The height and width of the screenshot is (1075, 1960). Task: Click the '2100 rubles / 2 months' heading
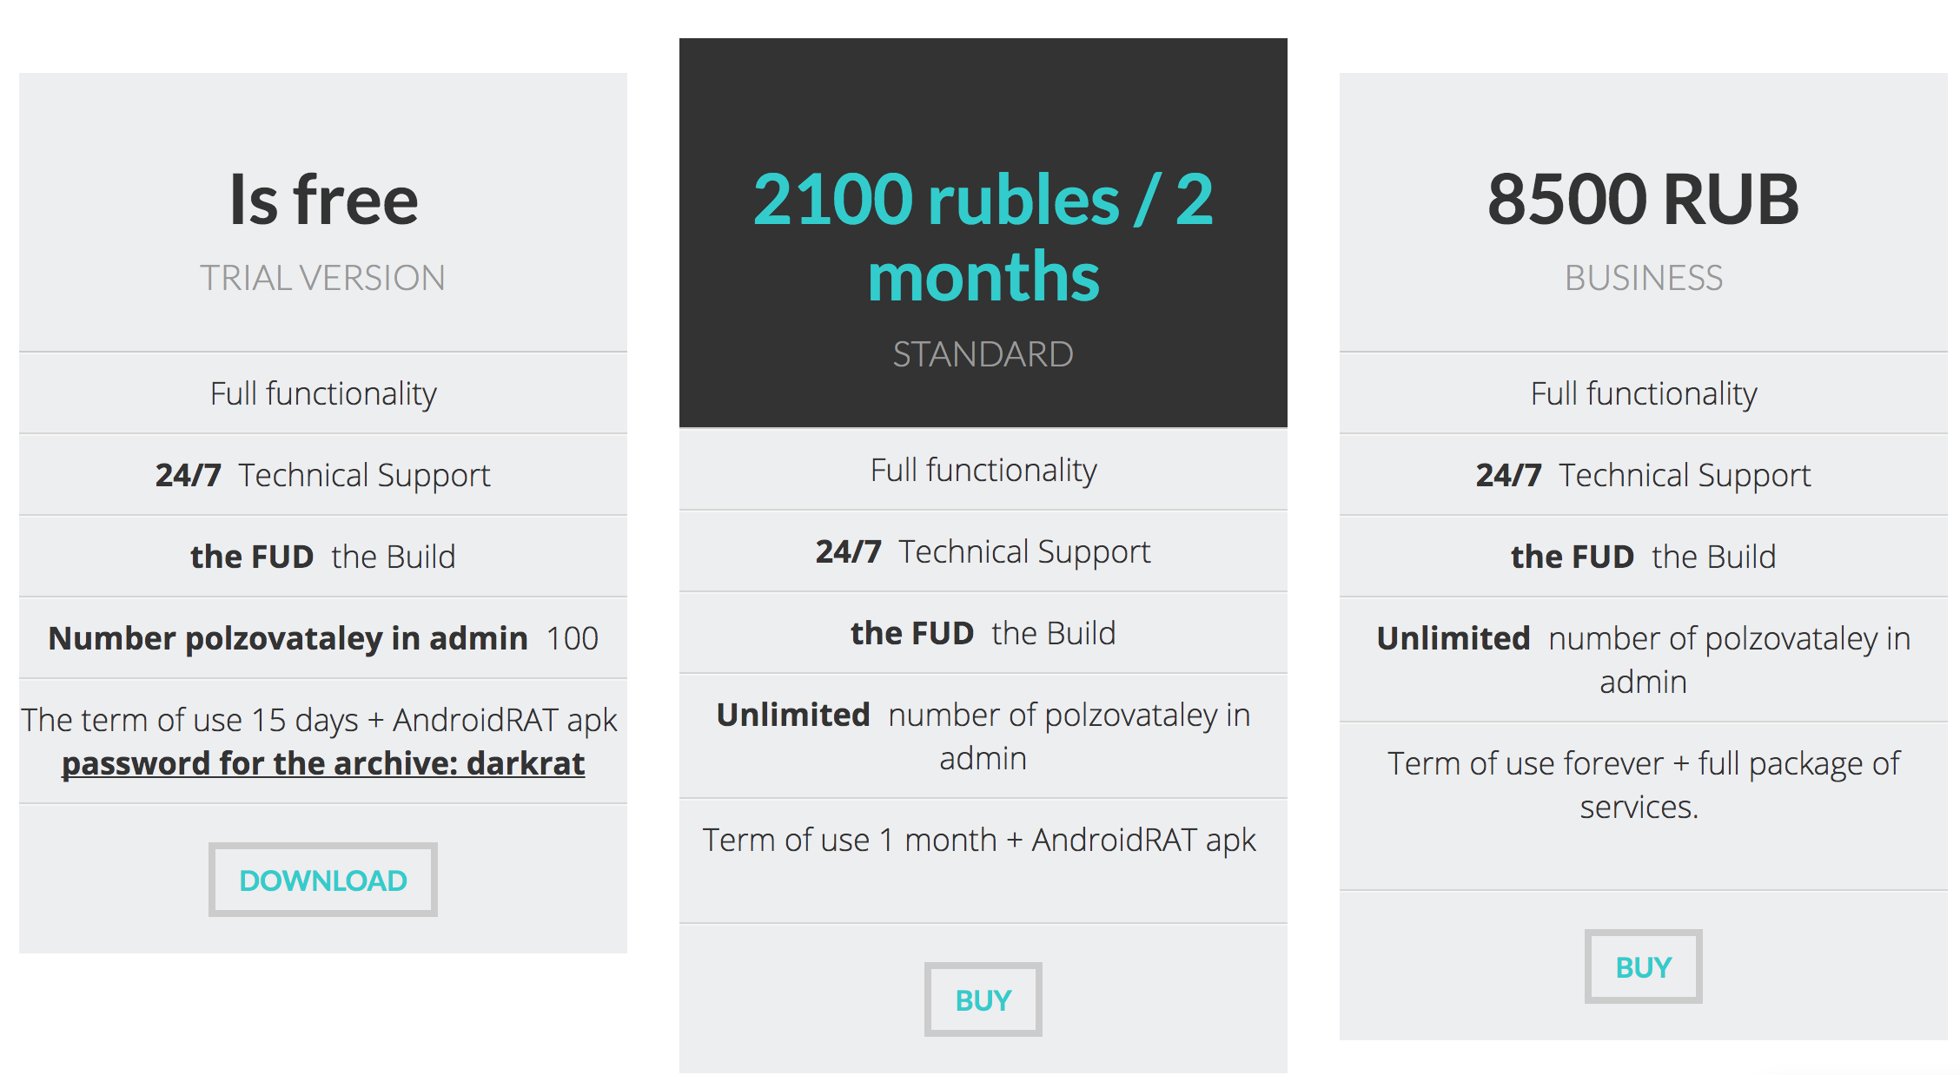click(x=983, y=237)
